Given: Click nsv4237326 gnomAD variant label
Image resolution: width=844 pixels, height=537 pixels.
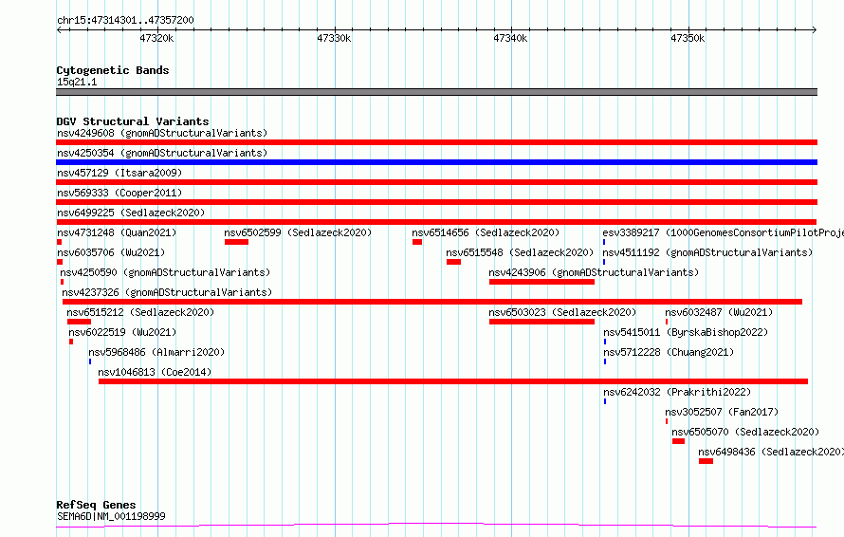Looking at the screenshot, I should coord(167,292).
